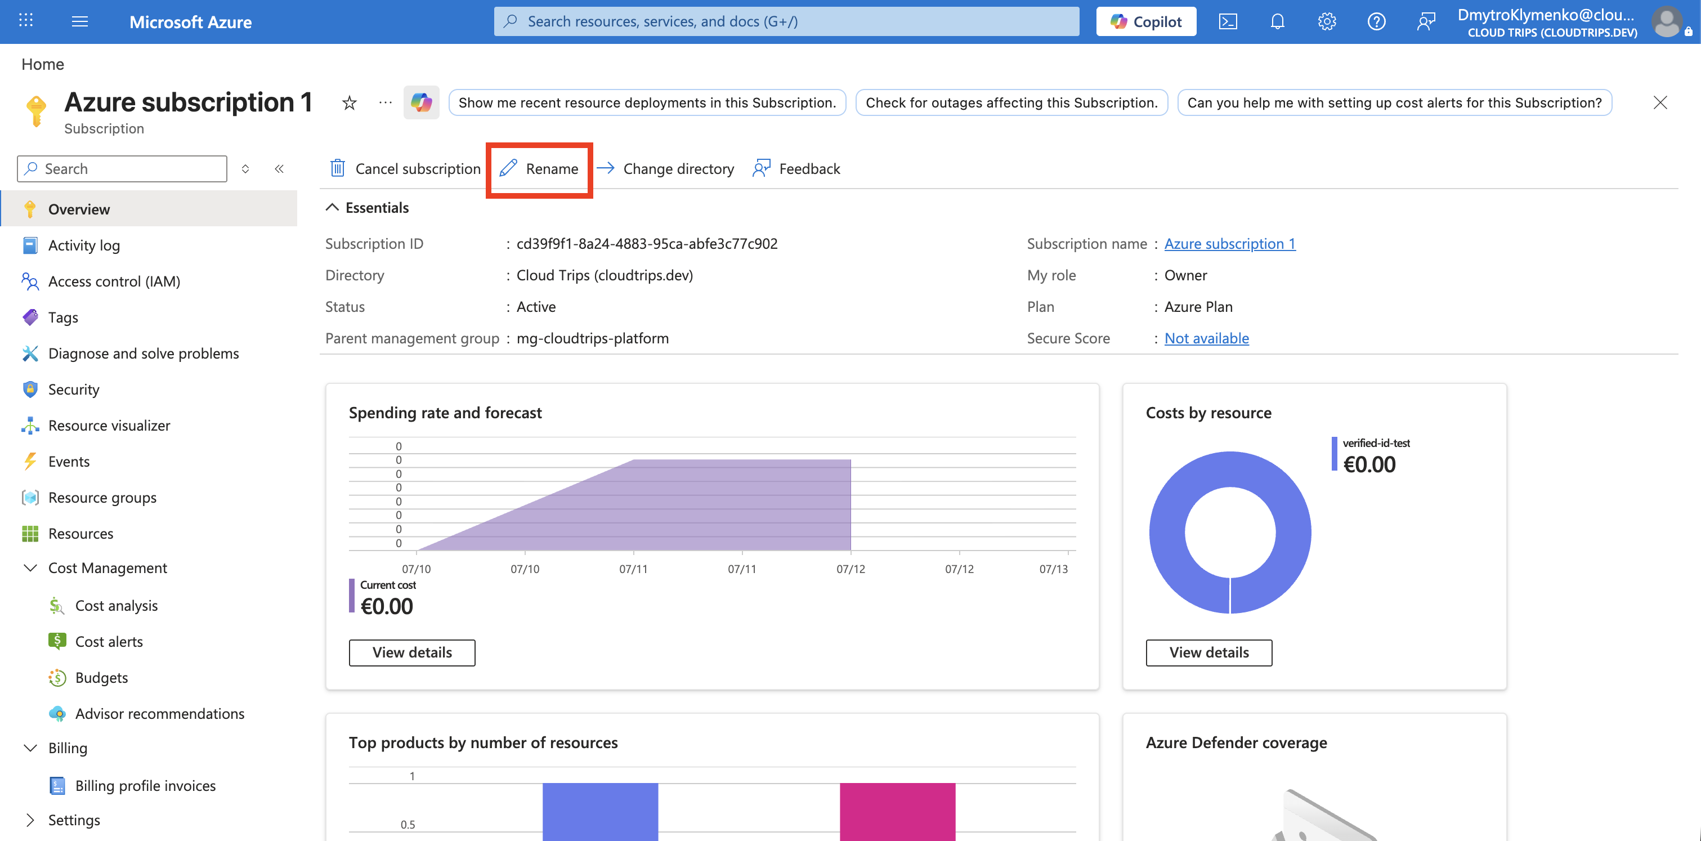Click the cost alerts Copilot suggestion
The width and height of the screenshot is (1701, 841).
click(x=1394, y=102)
